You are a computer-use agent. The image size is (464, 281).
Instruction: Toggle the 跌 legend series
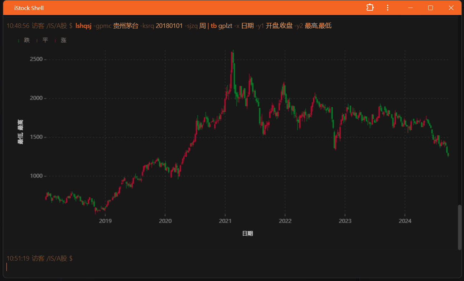tap(24, 40)
